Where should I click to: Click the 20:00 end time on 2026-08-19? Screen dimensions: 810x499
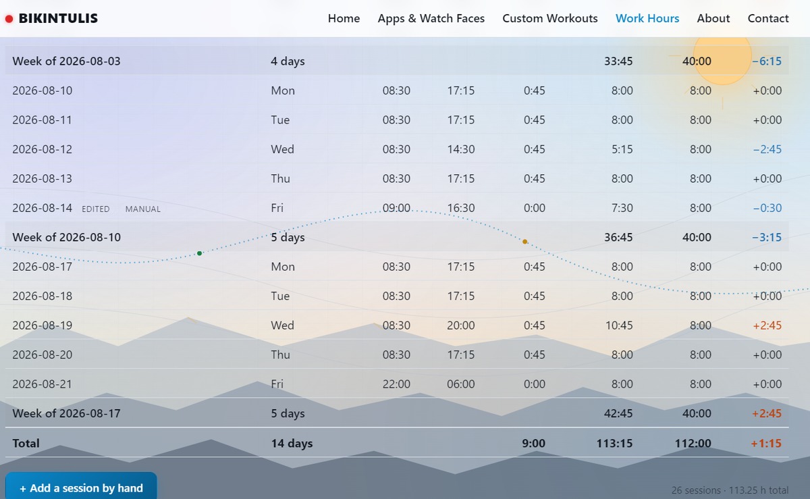point(461,325)
